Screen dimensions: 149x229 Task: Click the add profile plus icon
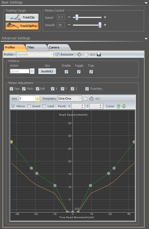coord(79,54)
